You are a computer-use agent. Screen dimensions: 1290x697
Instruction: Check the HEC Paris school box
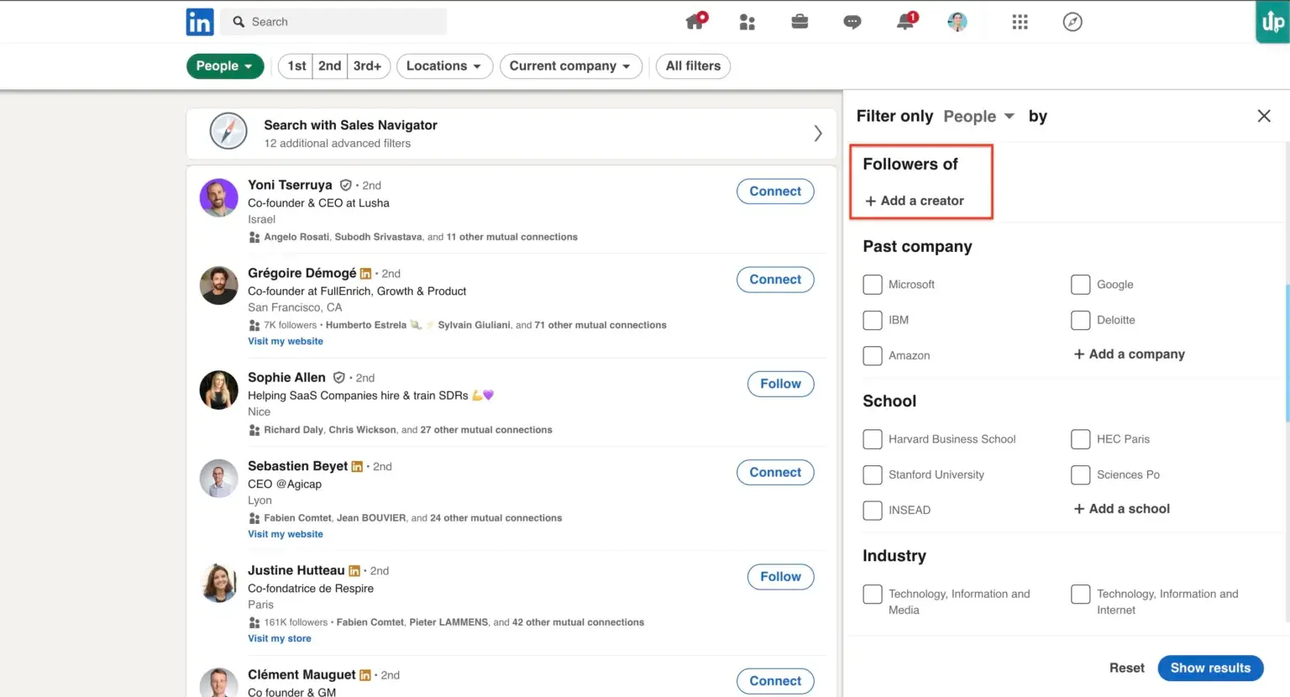pyautogui.click(x=1081, y=439)
